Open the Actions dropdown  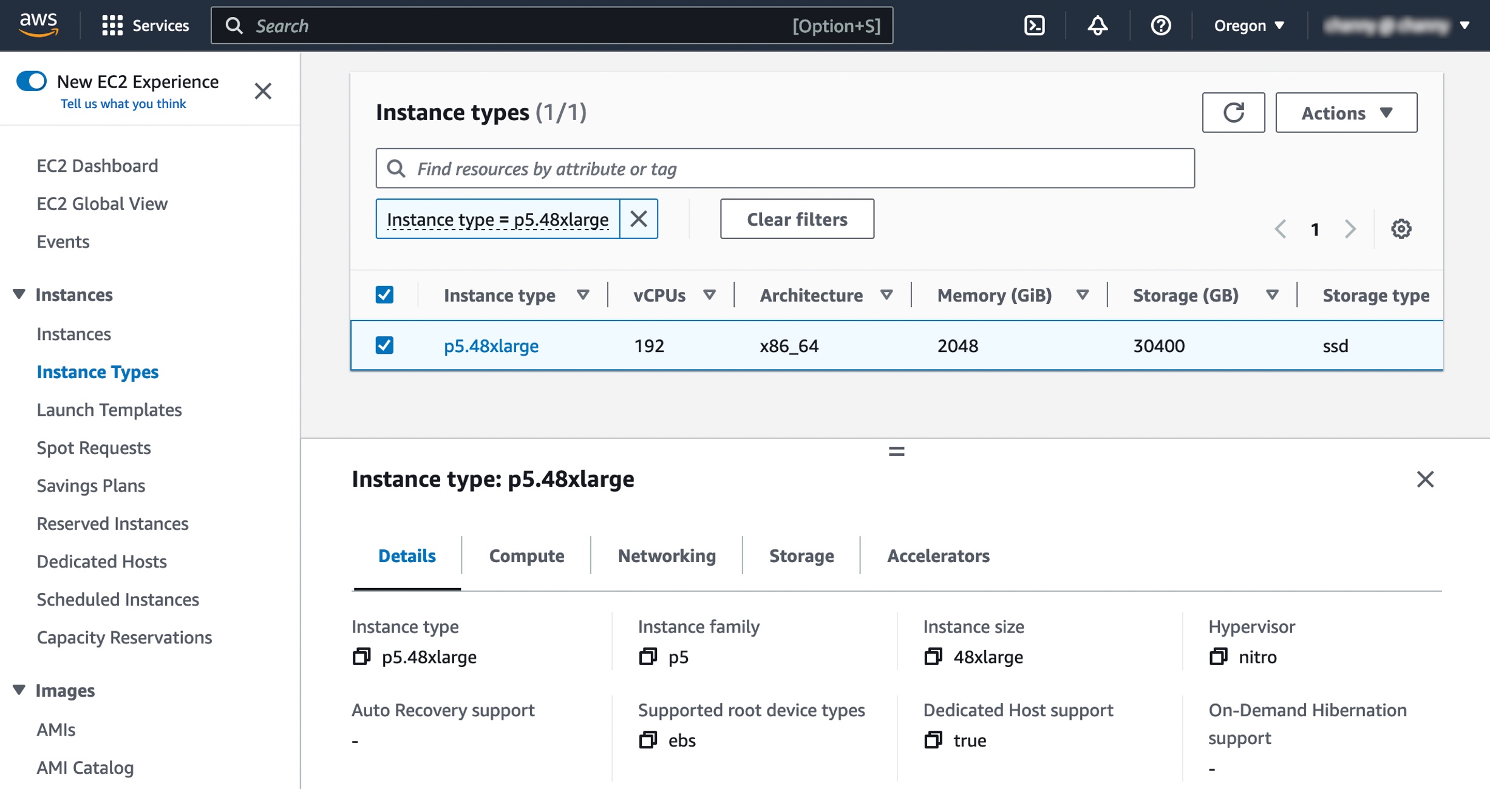(1346, 113)
